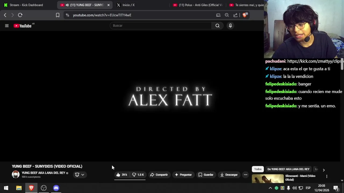Open YUNG BEEF AKA LANA DEL REY channel link
344x193 pixels.
(x=44, y=173)
